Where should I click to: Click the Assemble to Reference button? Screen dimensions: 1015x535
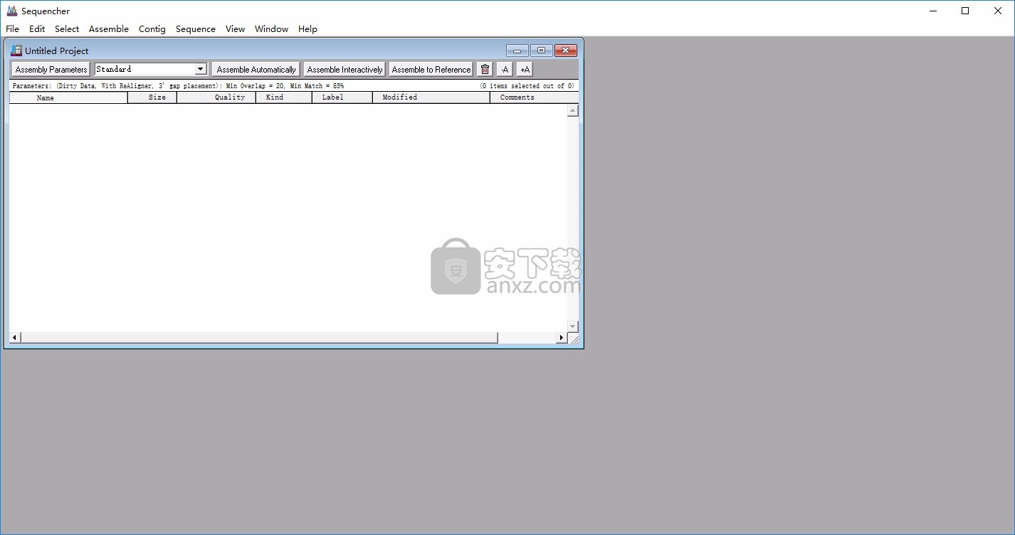[x=431, y=69]
